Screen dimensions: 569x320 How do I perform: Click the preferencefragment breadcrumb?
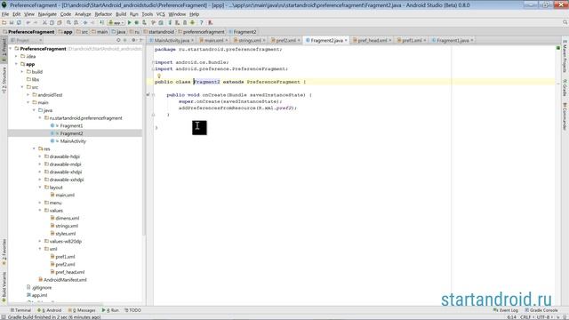coord(201,32)
